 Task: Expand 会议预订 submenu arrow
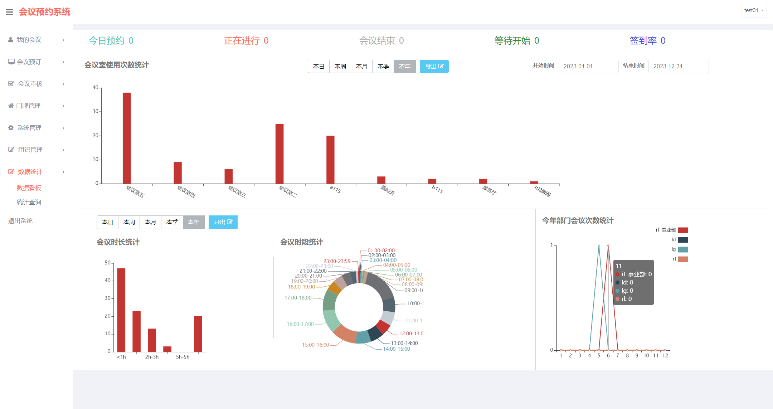(x=63, y=62)
